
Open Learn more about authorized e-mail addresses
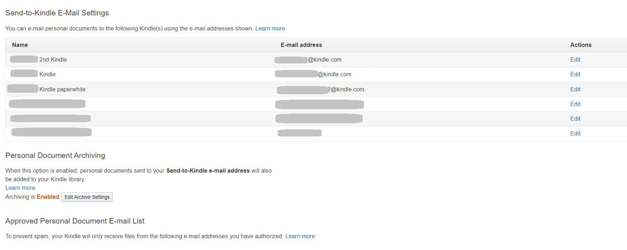pos(300,236)
